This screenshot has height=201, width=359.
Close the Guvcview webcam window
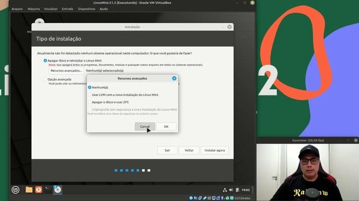pyautogui.click(x=356, y=140)
